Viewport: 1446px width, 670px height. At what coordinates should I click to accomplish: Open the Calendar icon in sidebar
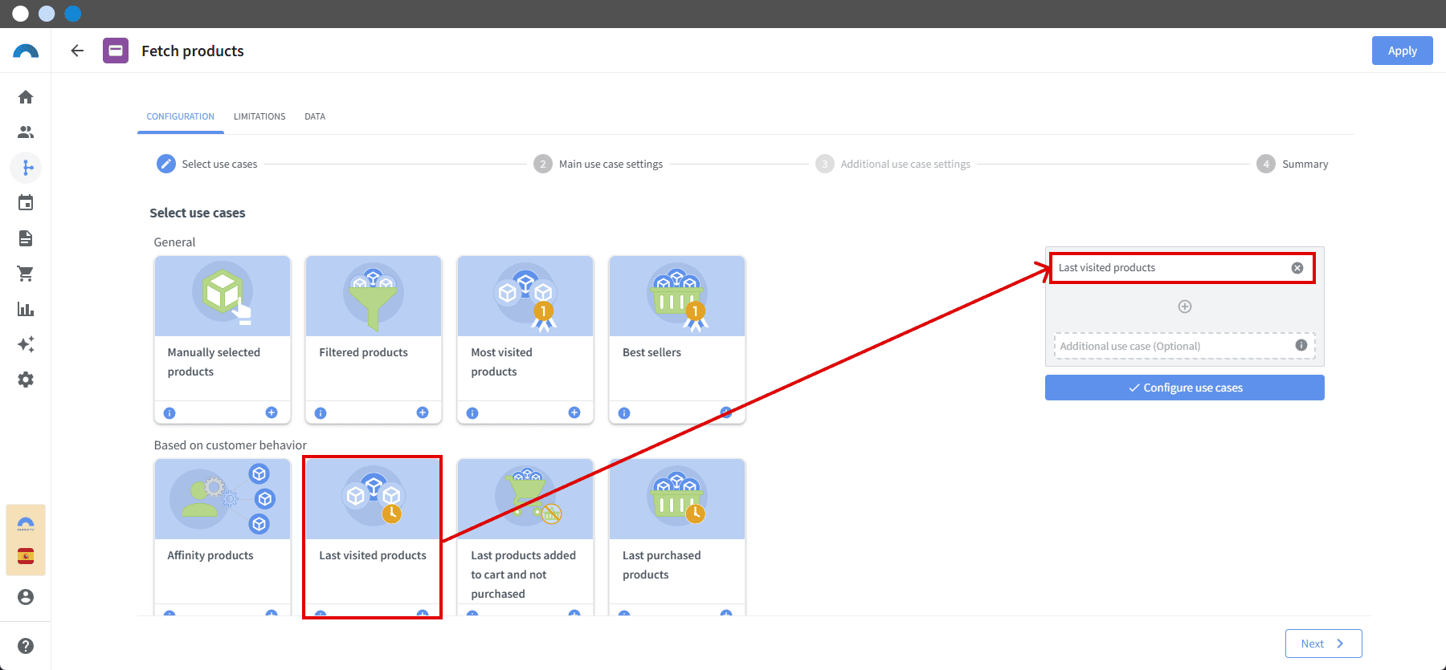click(x=26, y=203)
